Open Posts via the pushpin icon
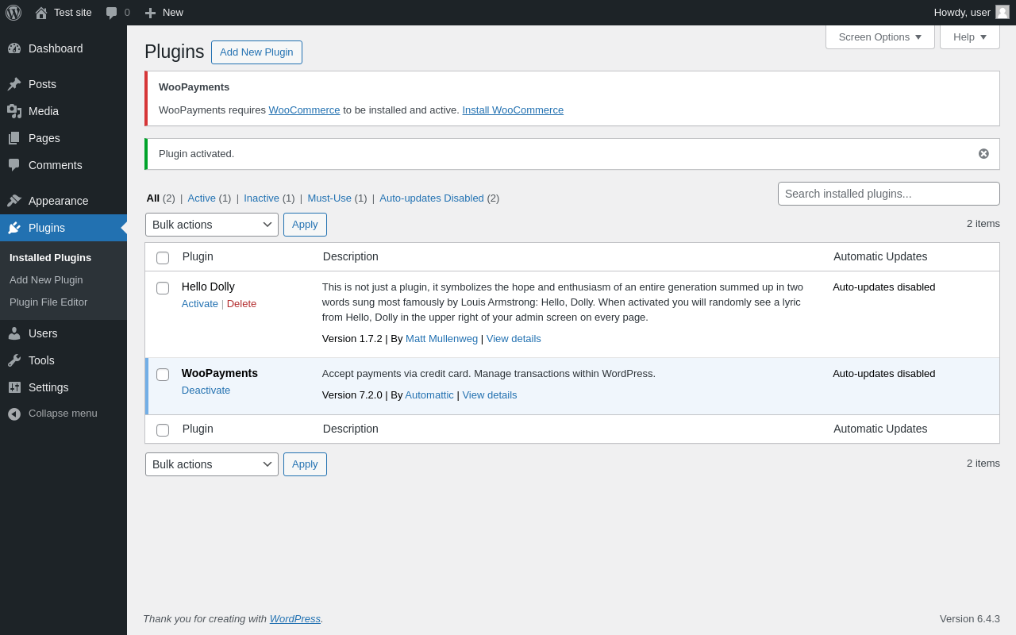This screenshot has width=1016, height=635. pyautogui.click(x=14, y=84)
